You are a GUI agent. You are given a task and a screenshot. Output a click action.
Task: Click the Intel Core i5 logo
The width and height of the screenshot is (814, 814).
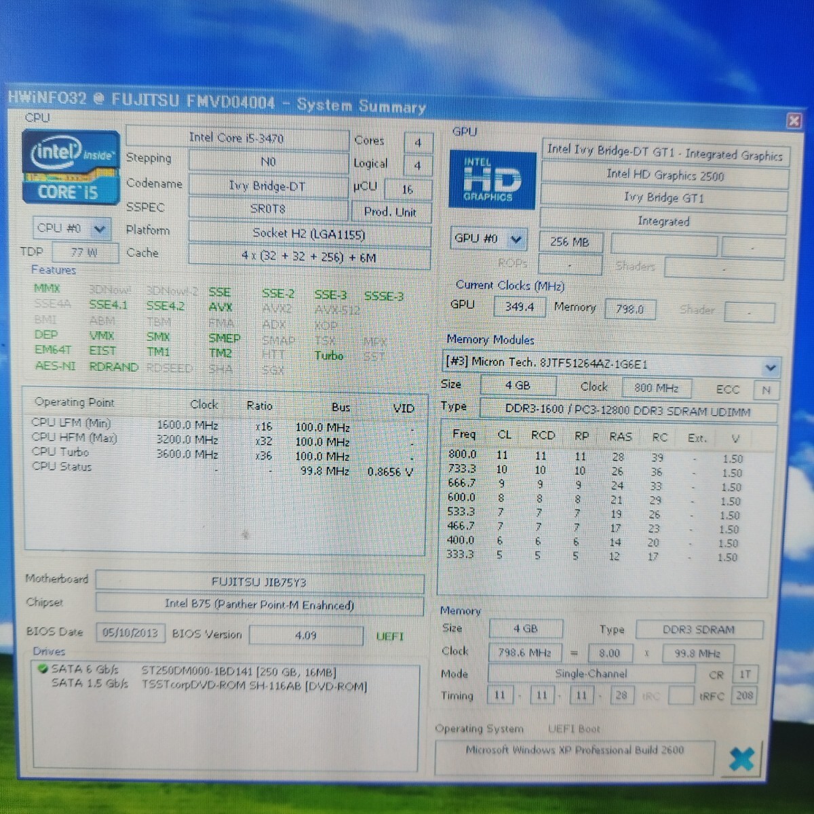pos(71,168)
